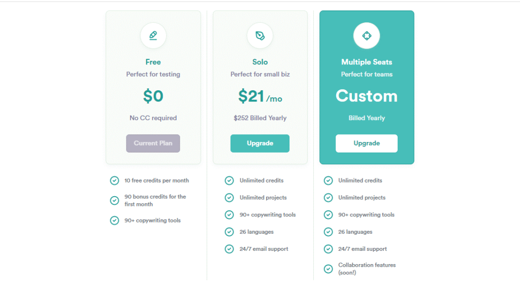Click the Solo Unlimited credits check icon
The image size is (520, 295).
coord(229,180)
